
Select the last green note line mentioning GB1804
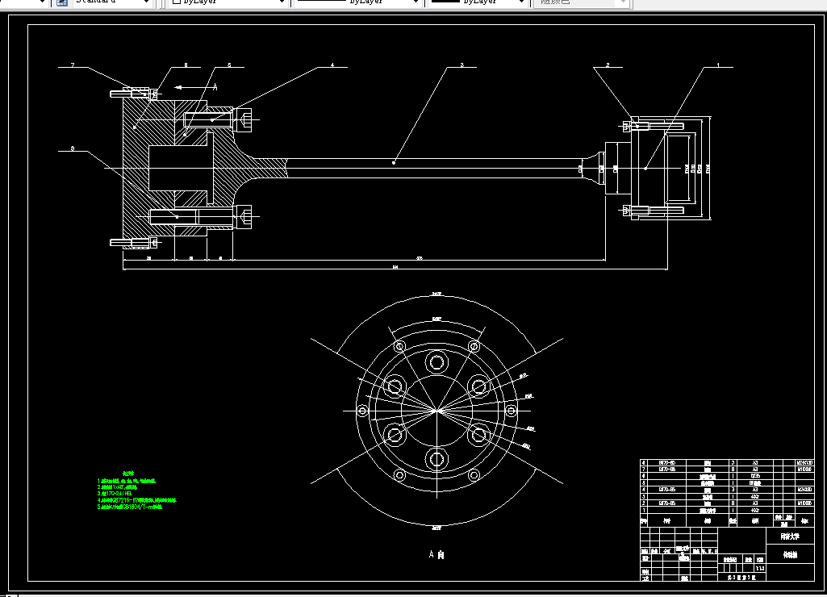(x=130, y=507)
